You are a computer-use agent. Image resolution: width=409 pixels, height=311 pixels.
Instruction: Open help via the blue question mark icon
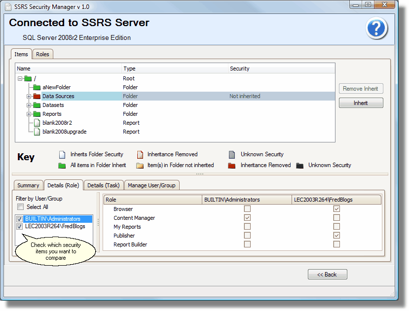click(376, 28)
